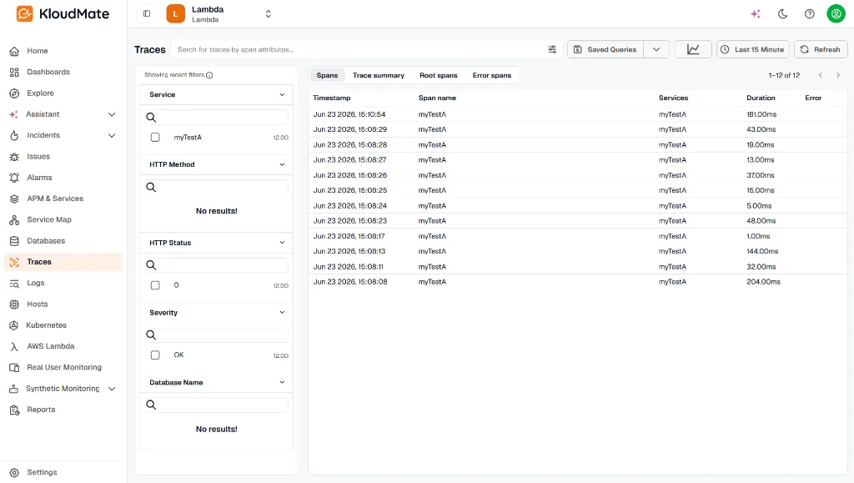Viewport: 854px width, 483px height.
Task: Sort by Timestamp column header
Action: click(x=331, y=98)
